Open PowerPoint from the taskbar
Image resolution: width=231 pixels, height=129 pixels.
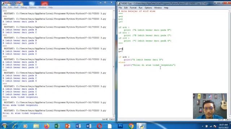68,126
